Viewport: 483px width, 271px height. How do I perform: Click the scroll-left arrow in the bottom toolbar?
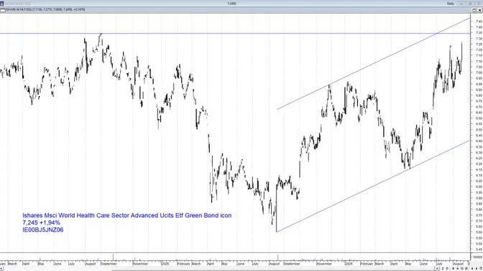click(472, 269)
